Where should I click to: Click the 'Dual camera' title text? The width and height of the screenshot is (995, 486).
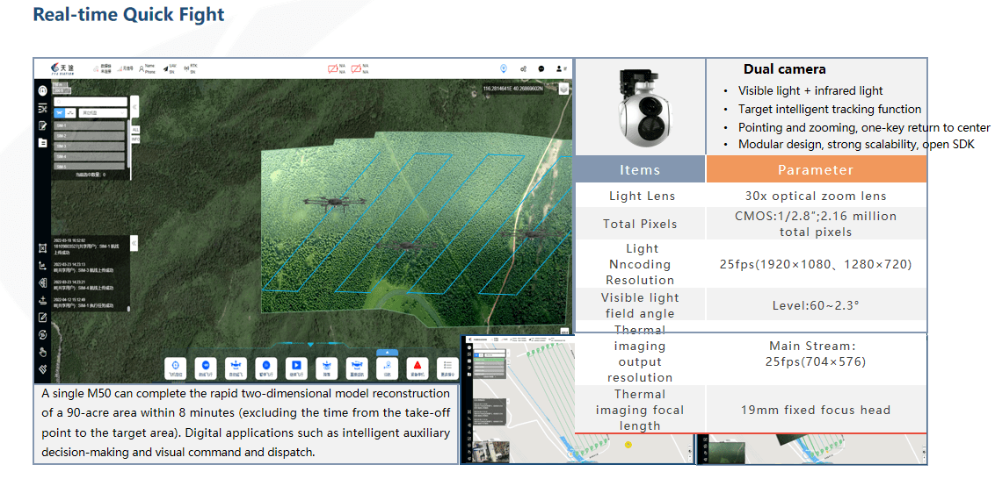785,69
